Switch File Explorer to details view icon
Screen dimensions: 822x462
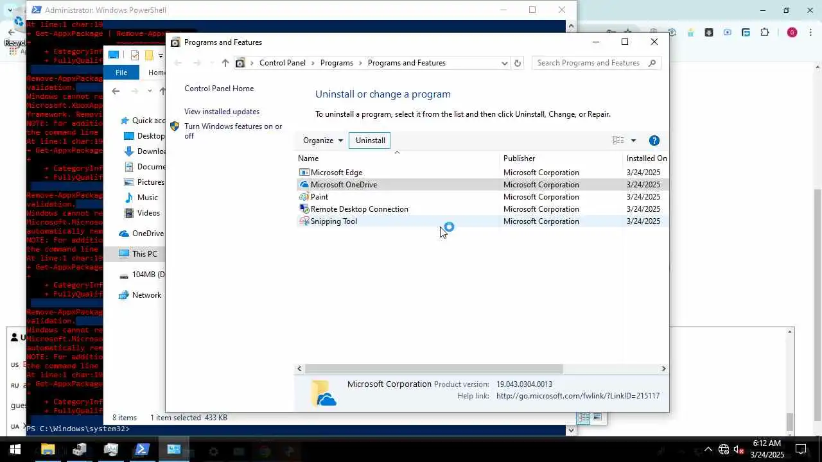point(584,418)
